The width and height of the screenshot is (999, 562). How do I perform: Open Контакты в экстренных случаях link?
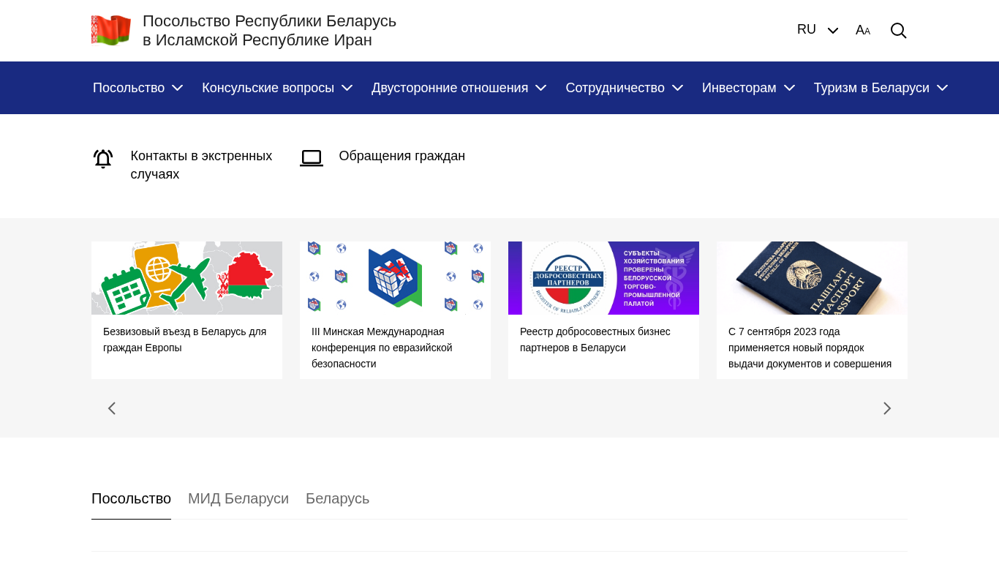point(201,165)
